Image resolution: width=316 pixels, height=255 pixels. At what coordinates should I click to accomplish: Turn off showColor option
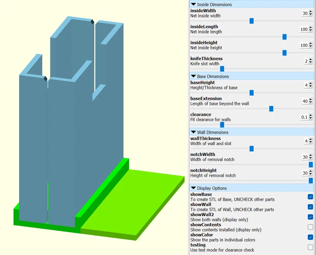click(x=310, y=237)
